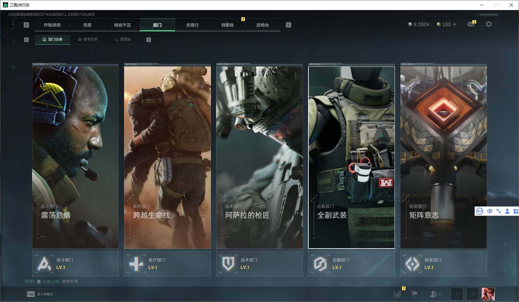Click the plus to add currency
The width and height of the screenshot is (519, 302).
[455, 24]
